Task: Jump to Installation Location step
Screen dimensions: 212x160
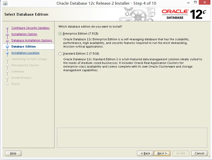Action: [25, 53]
